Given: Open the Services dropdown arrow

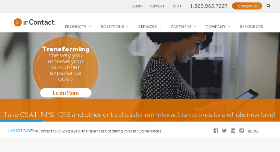Looking at the screenshot, I should click(160, 27).
